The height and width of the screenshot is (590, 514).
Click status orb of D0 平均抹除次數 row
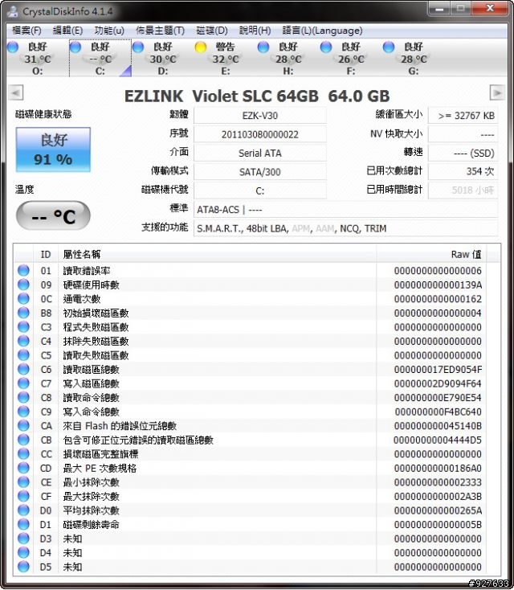point(23,510)
